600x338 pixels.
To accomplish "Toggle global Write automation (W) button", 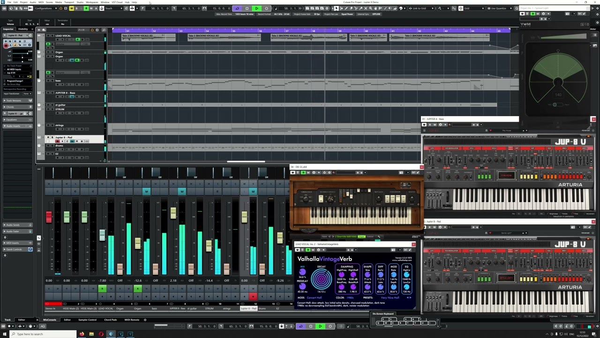I will tap(90, 8).
